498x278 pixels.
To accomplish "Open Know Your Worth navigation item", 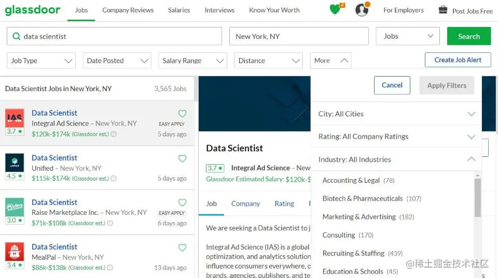I will [x=274, y=10].
